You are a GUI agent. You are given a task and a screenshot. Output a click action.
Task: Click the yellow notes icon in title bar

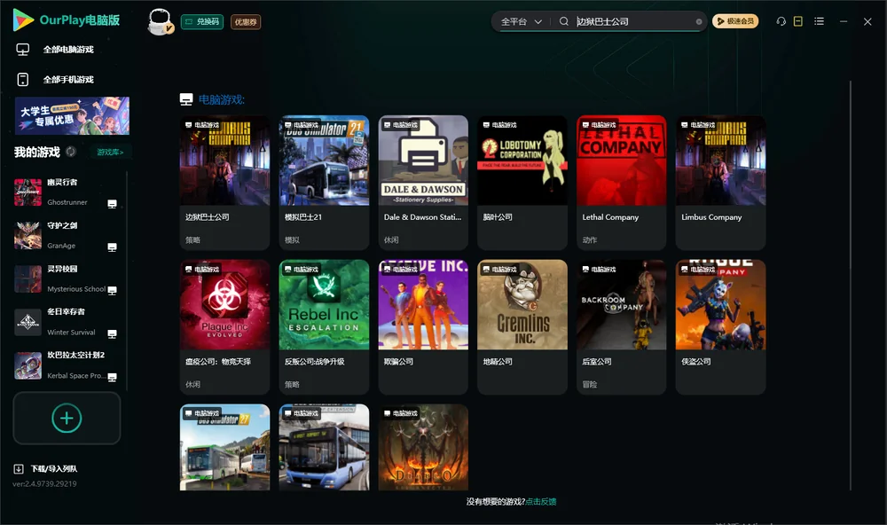pos(797,21)
